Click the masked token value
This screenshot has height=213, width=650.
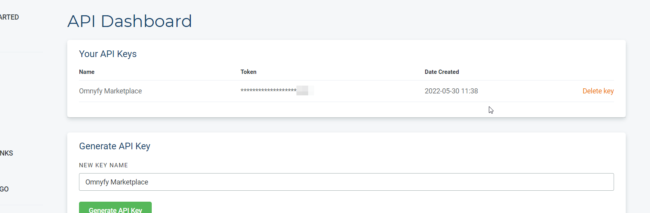pyautogui.click(x=277, y=91)
